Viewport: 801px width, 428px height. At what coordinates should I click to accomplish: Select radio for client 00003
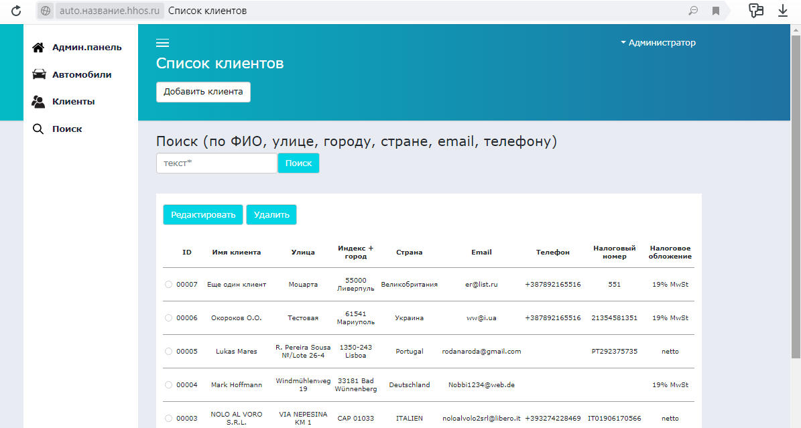click(168, 419)
